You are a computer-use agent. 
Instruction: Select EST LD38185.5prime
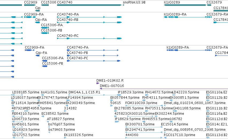click(26, 92)
